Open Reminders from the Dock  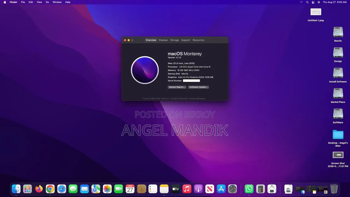pos(153,189)
